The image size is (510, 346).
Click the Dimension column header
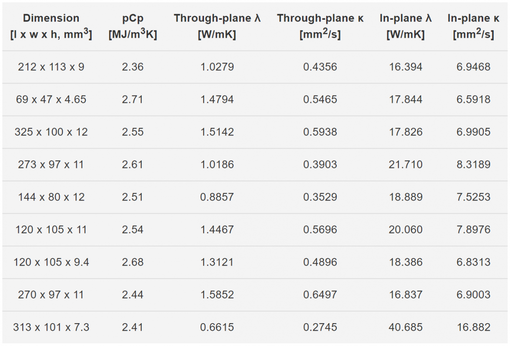coord(51,26)
